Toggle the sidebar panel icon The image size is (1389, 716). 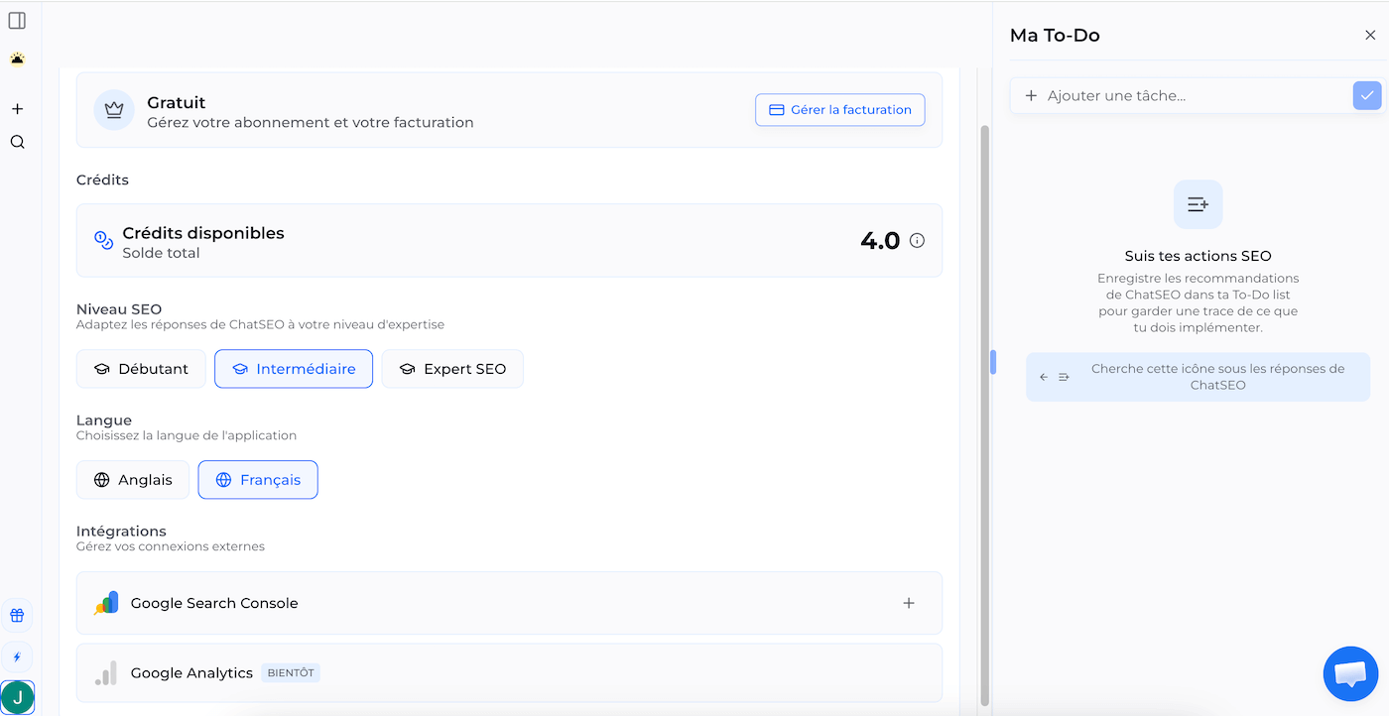(x=17, y=21)
